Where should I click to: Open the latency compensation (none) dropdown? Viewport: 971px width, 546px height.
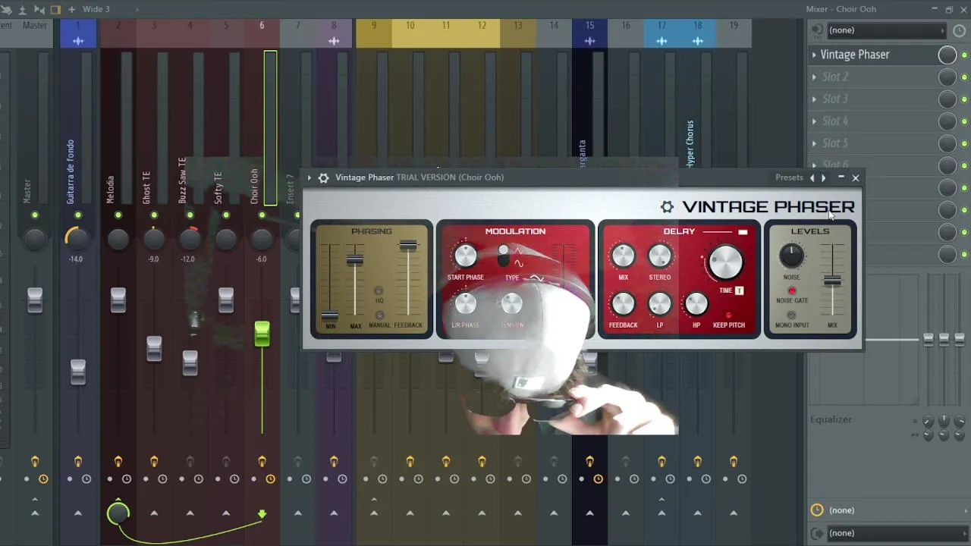[896, 510]
